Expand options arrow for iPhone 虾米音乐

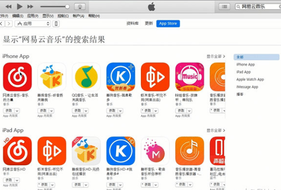pyautogui.click(x=156, y=111)
